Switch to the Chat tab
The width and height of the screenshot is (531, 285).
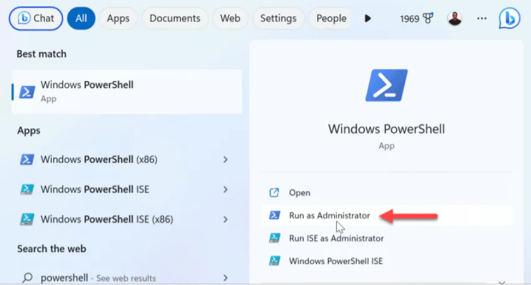point(36,18)
